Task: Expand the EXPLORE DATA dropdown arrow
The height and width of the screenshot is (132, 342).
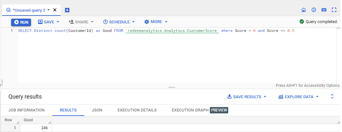Action: [317, 97]
